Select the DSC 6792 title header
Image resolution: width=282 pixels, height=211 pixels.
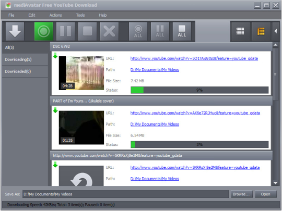pos(161,46)
